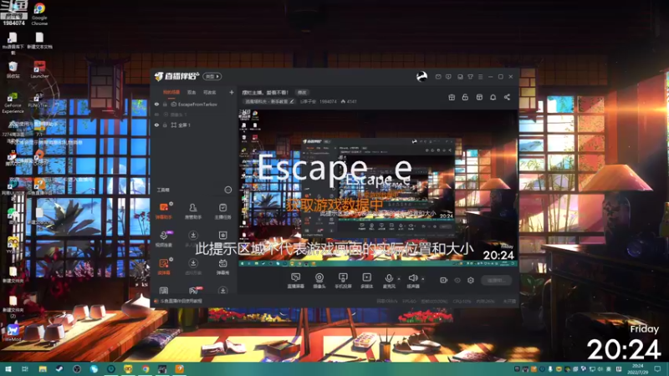
Task: Open the toolbox more-options circle button
Action: 227,190
